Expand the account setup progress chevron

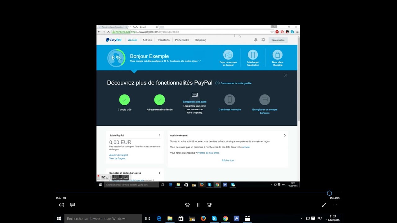[200, 61]
